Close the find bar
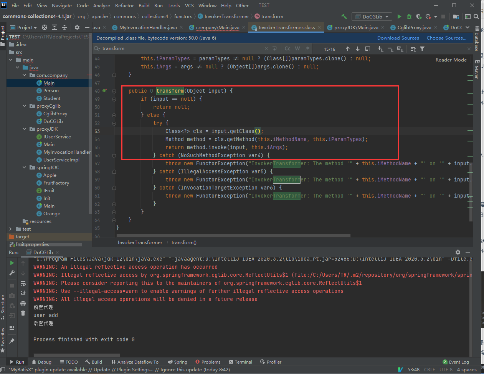The height and width of the screenshot is (374, 484). 469,49
